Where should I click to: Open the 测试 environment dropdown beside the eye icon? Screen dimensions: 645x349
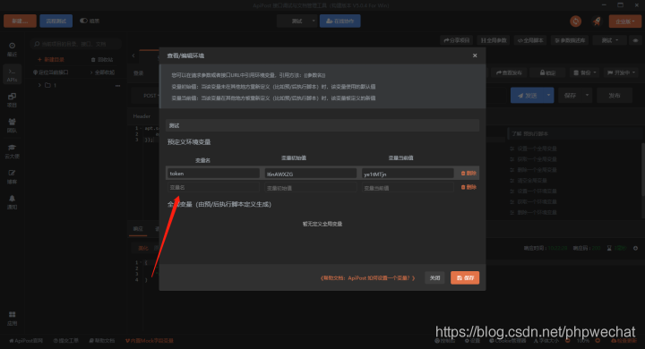click(x=610, y=40)
